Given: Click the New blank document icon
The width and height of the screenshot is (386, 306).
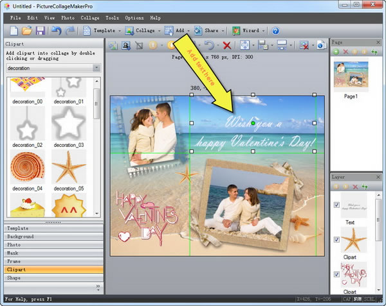Looking at the screenshot, I should (13, 30).
